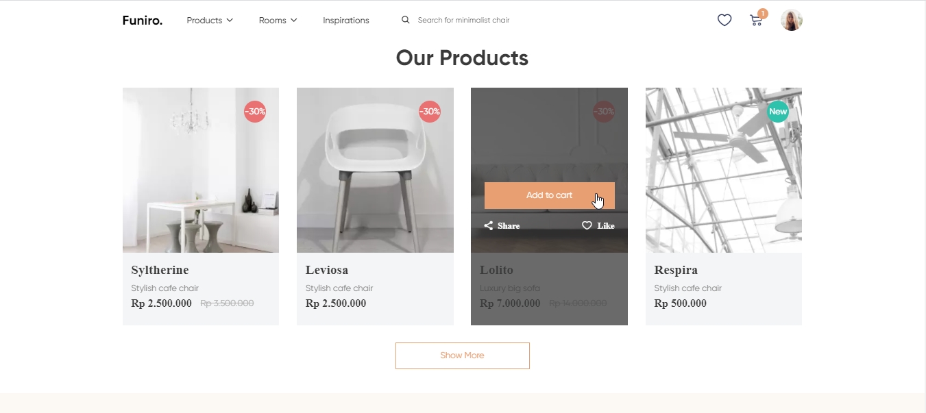Click the New badge on Respira
Screen dimensions: 926x413
tap(778, 112)
